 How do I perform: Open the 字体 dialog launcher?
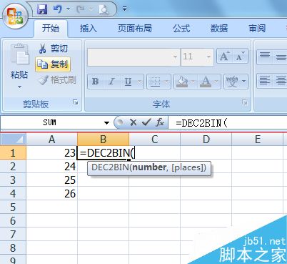click(244, 102)
